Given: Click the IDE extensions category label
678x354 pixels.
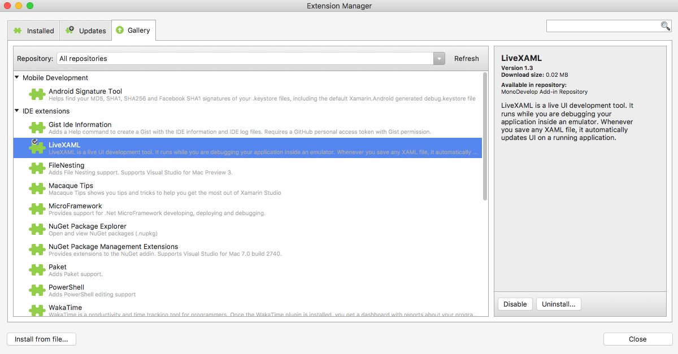Looking at the screenshot, I should click(x=46, y=111).
